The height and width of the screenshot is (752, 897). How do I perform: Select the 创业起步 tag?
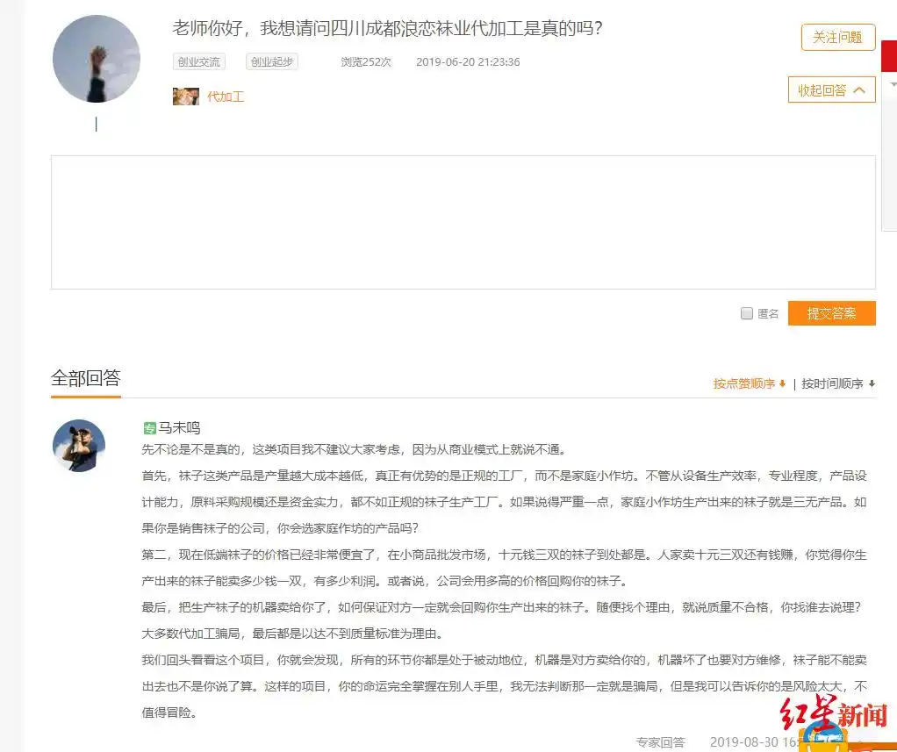272,61
